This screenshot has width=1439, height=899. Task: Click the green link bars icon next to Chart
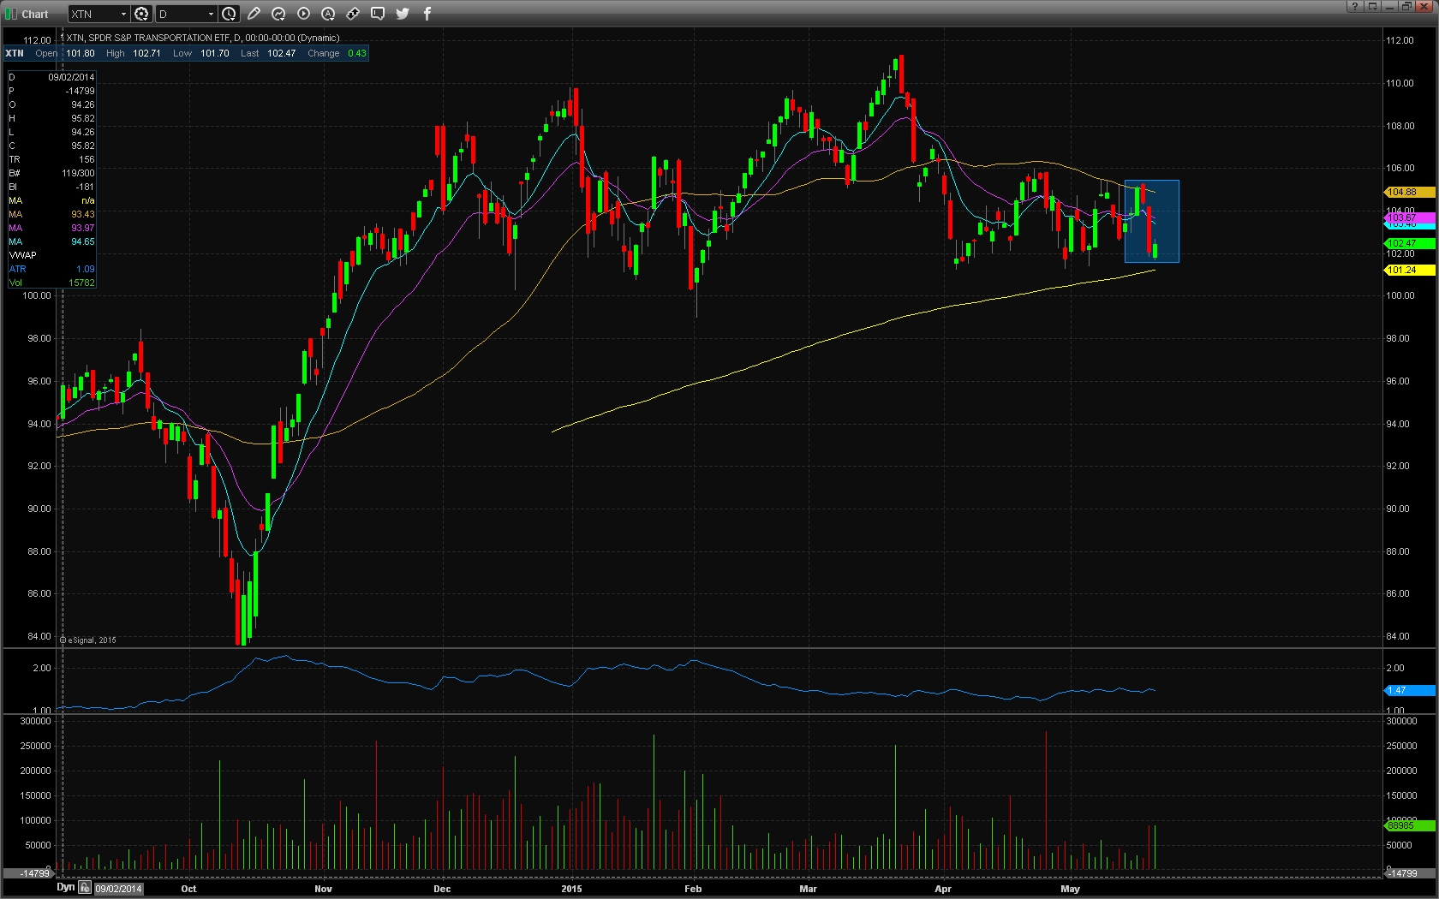tap(11, 14)
